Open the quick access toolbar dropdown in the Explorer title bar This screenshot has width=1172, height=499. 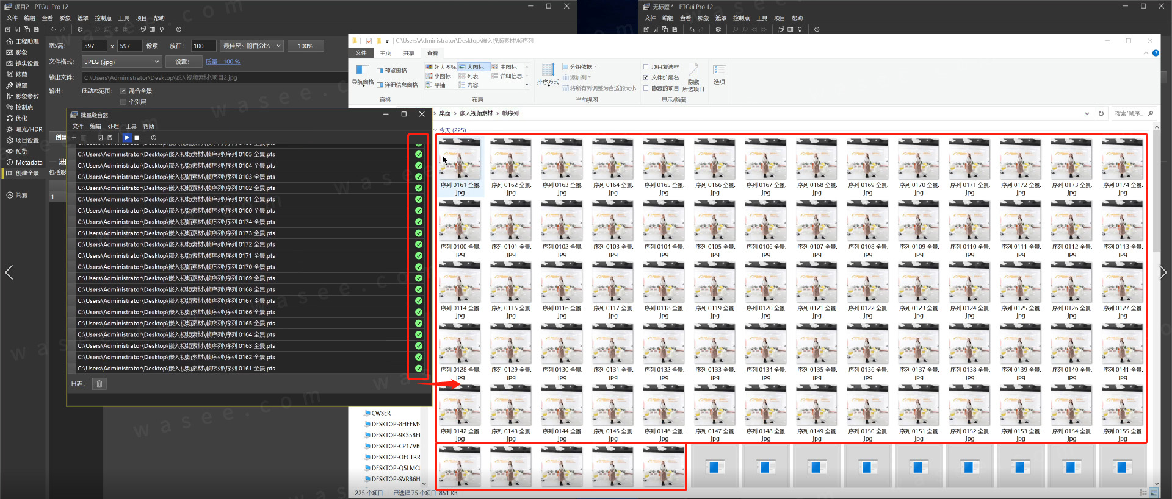387,41
